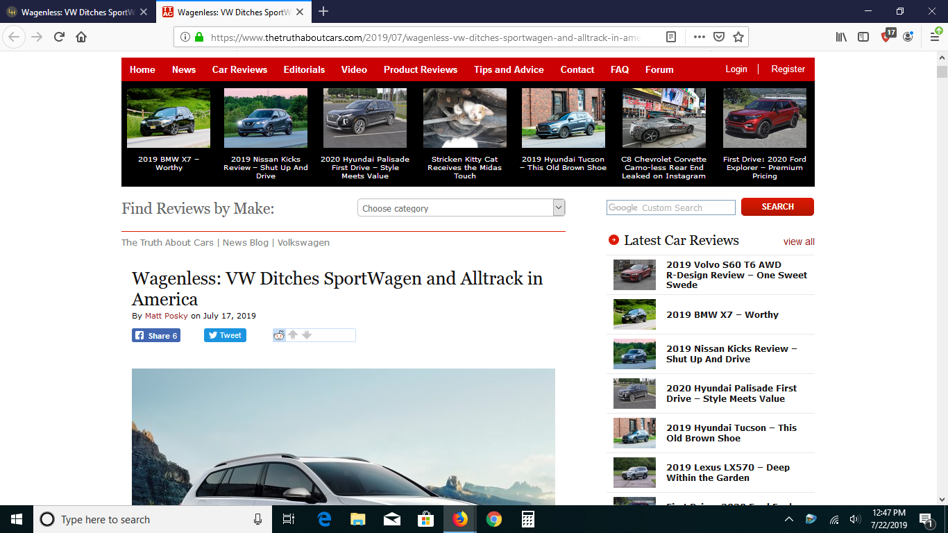948x533 pixels.
Task: Open 2019 Lexus LX570 review link
Action: (728, 473)
